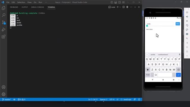Open terminal panel more actions ellipsis
Image resolution: width=190 pixels, height=107 pixels.
[131, 7]
